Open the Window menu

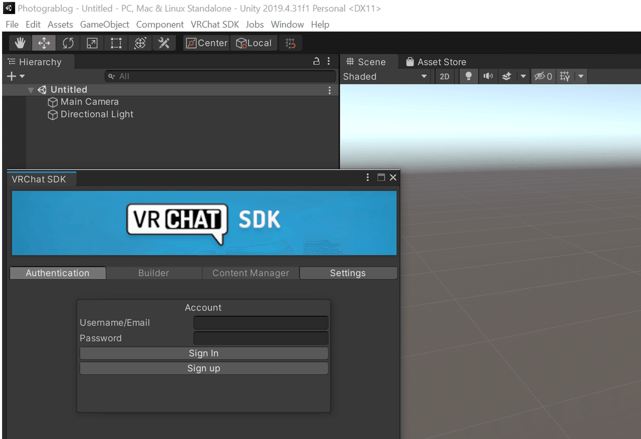[287, 25]
